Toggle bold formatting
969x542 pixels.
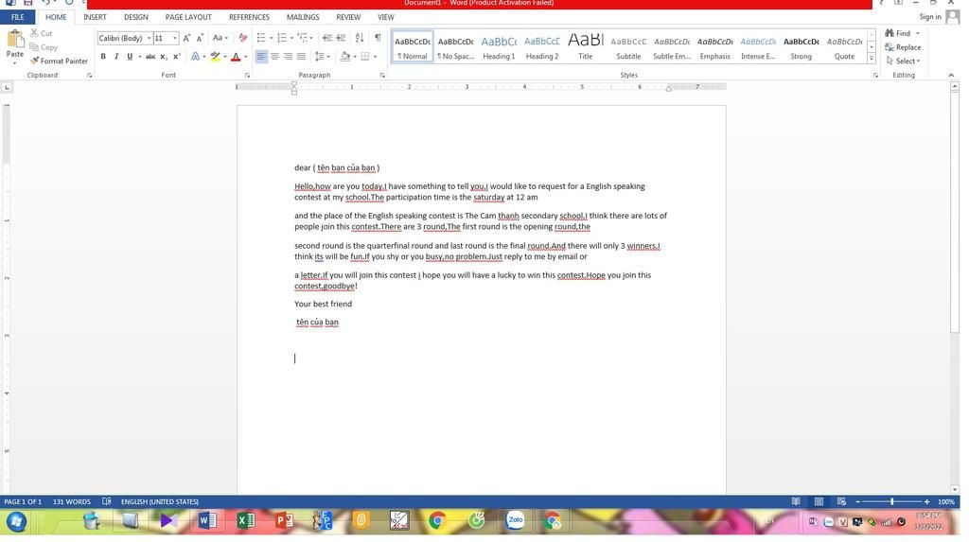[103, 56]
